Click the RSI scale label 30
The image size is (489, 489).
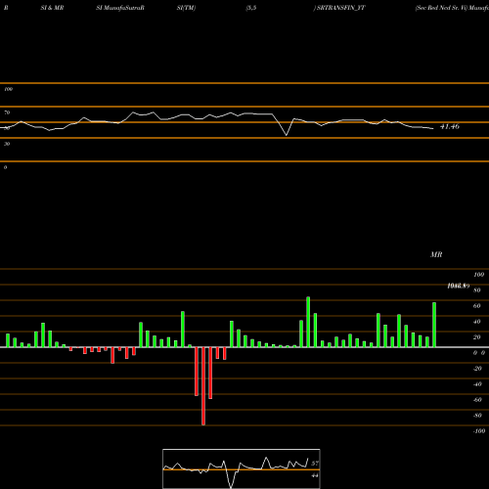pyautogui.click(x=7, y=144)
